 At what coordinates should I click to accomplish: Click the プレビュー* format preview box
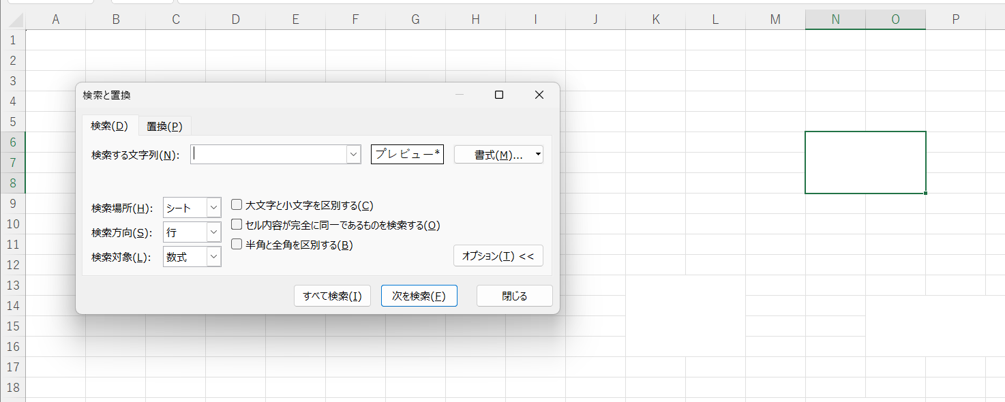pos(408,155)
